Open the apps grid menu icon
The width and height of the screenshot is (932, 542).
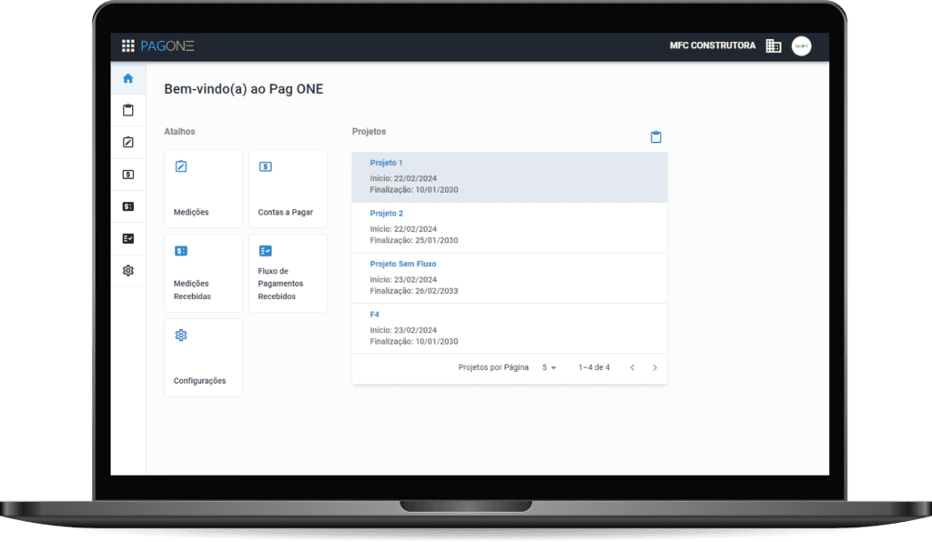coord(127,45)
